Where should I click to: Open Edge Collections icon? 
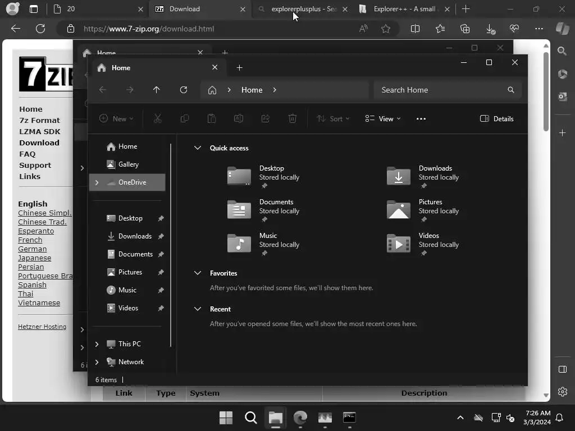[x=465, y=29]
